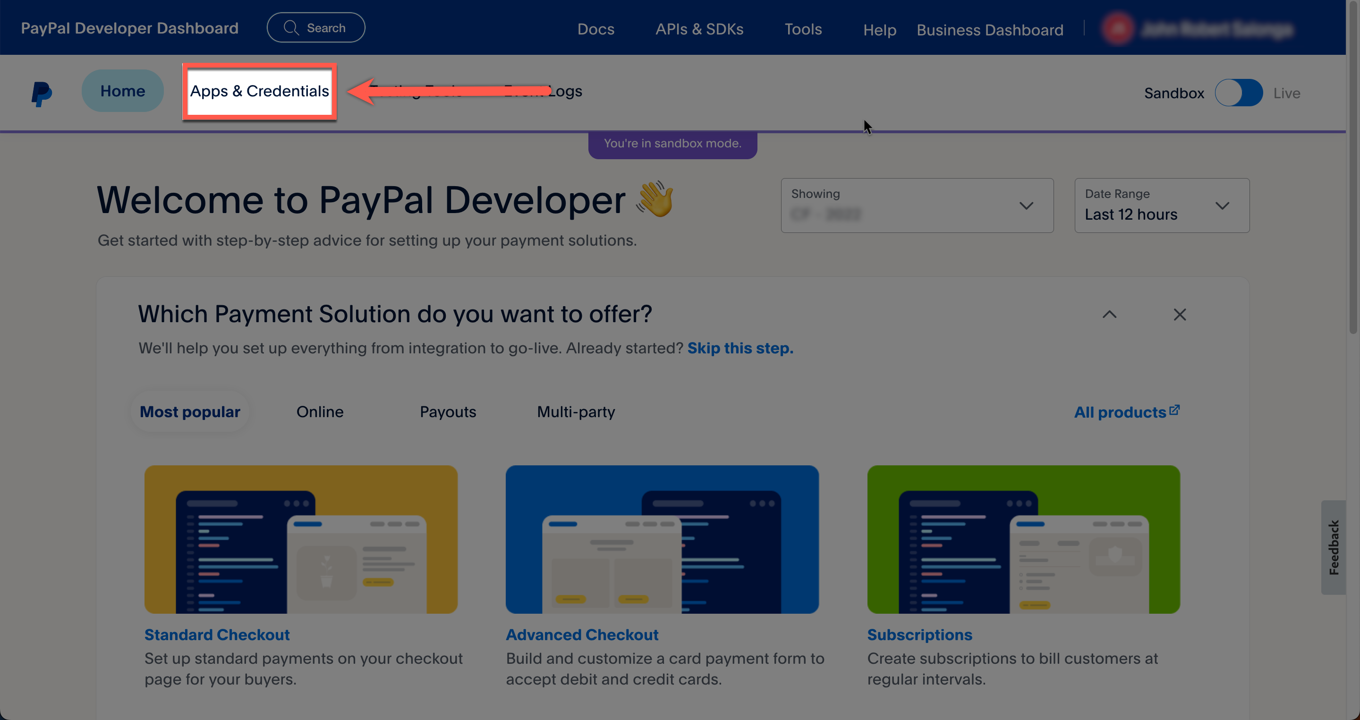
Task: Click the All products external link icon
Action: [1174, 410]
